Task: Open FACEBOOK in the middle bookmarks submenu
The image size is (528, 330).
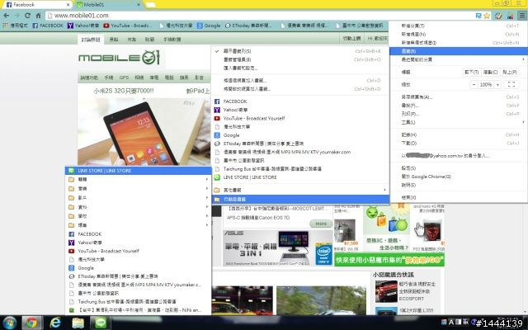Action: [x=300, y=101]
